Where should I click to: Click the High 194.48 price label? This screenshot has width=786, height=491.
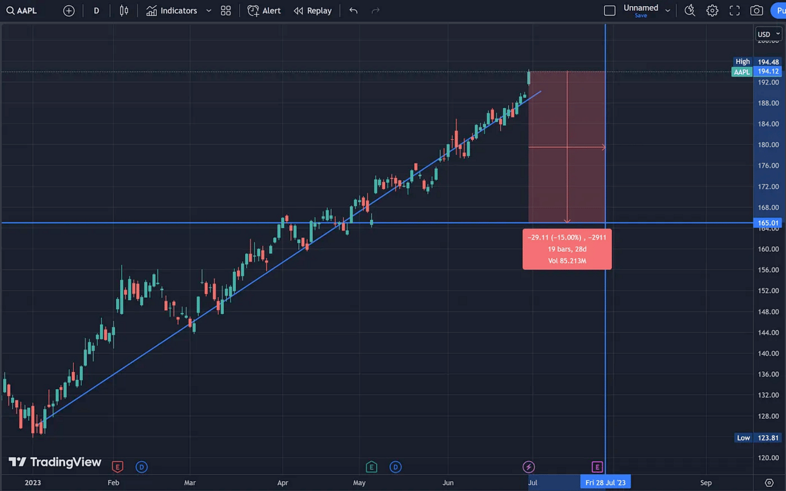757,62
